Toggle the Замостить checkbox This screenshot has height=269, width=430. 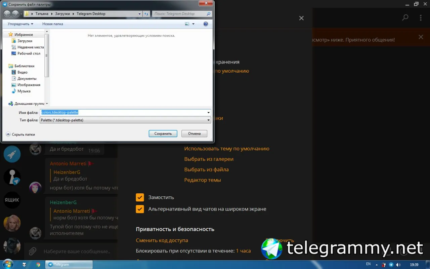coord(140,197)
